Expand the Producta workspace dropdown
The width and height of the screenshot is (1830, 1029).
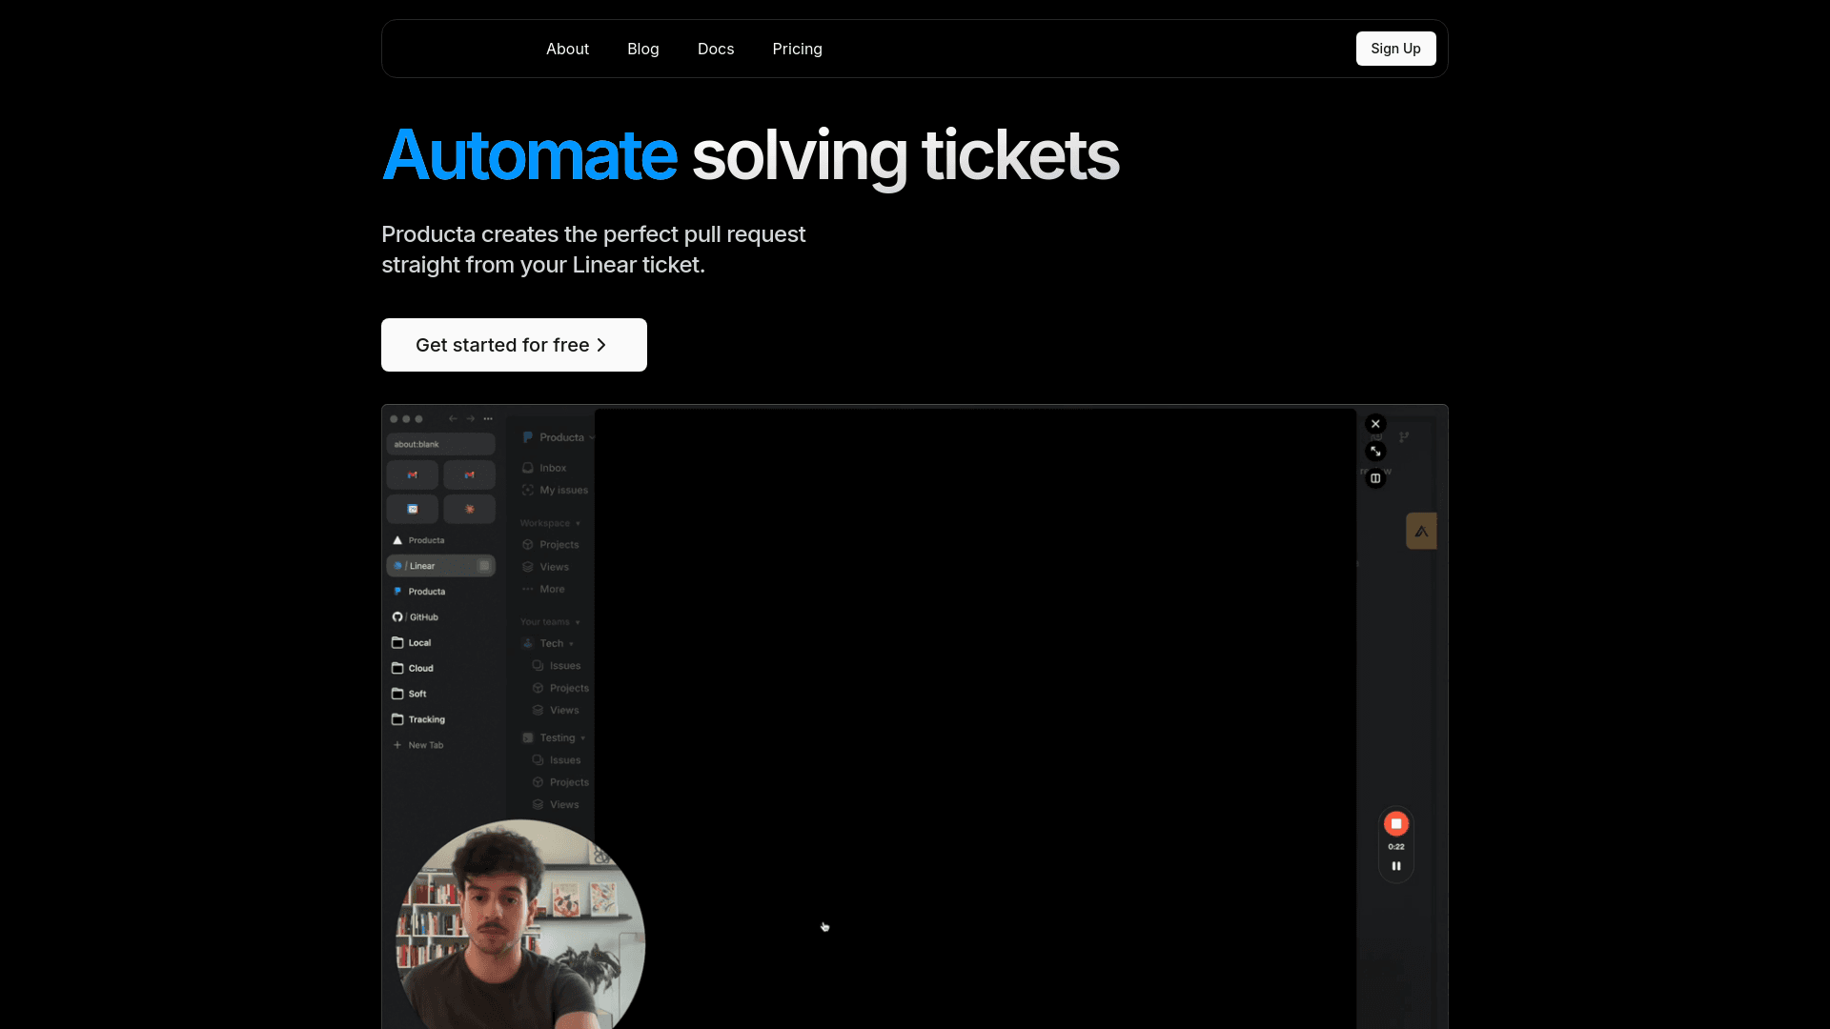pyautogui.click(x=562, y=437)
